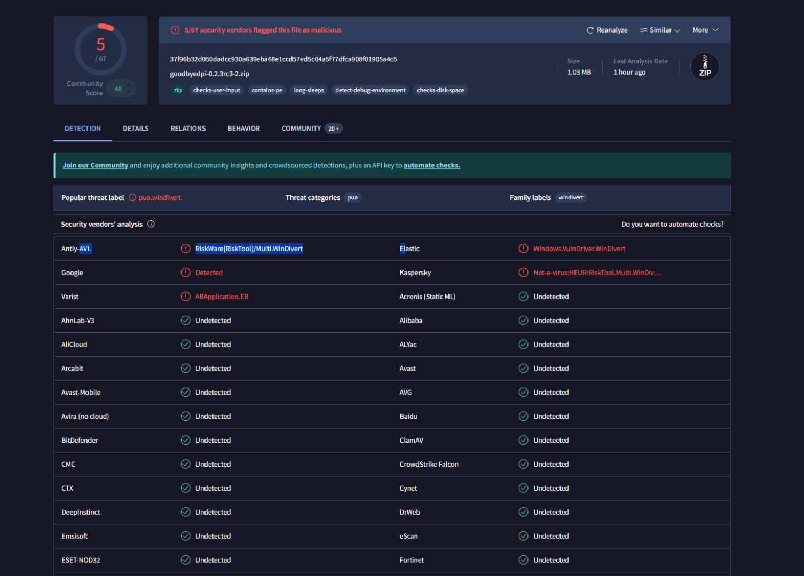Downvote the community score with the down arrow
Image resolution: width=804 pixels, height=576 pixels.
[x=129, y=92]
